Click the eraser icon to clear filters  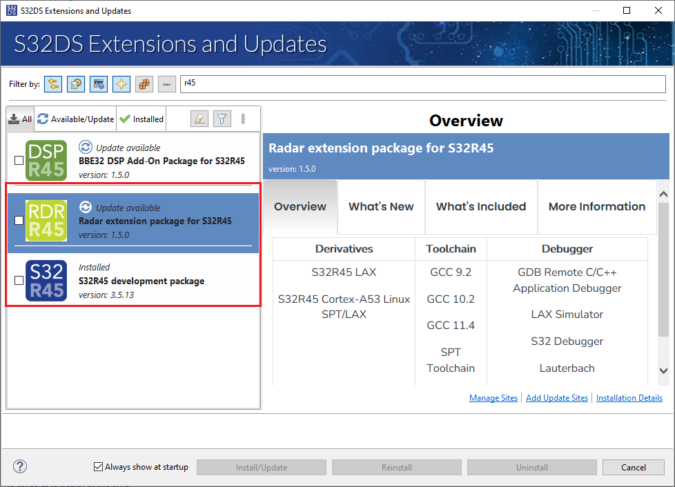(x=199, y=118)
